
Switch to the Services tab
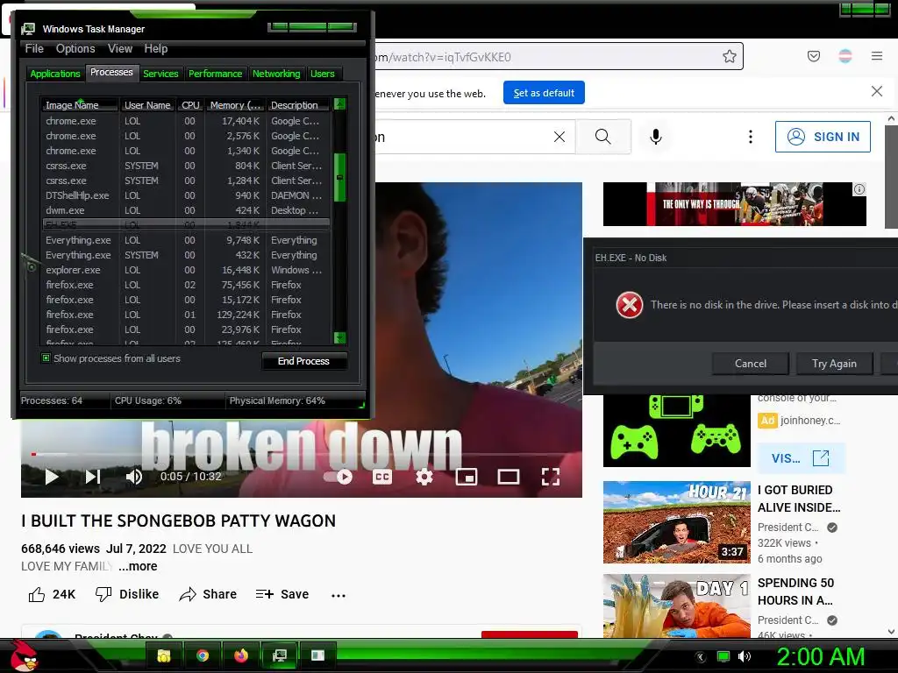[160, 74]
